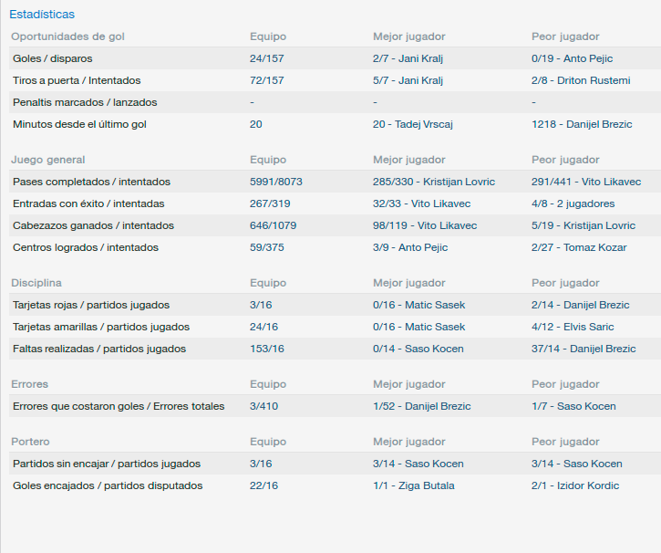This screenshot has width=661, height=553.
Task: Open 1/52 - Danijel Brezic link
Action: point(421,406)
